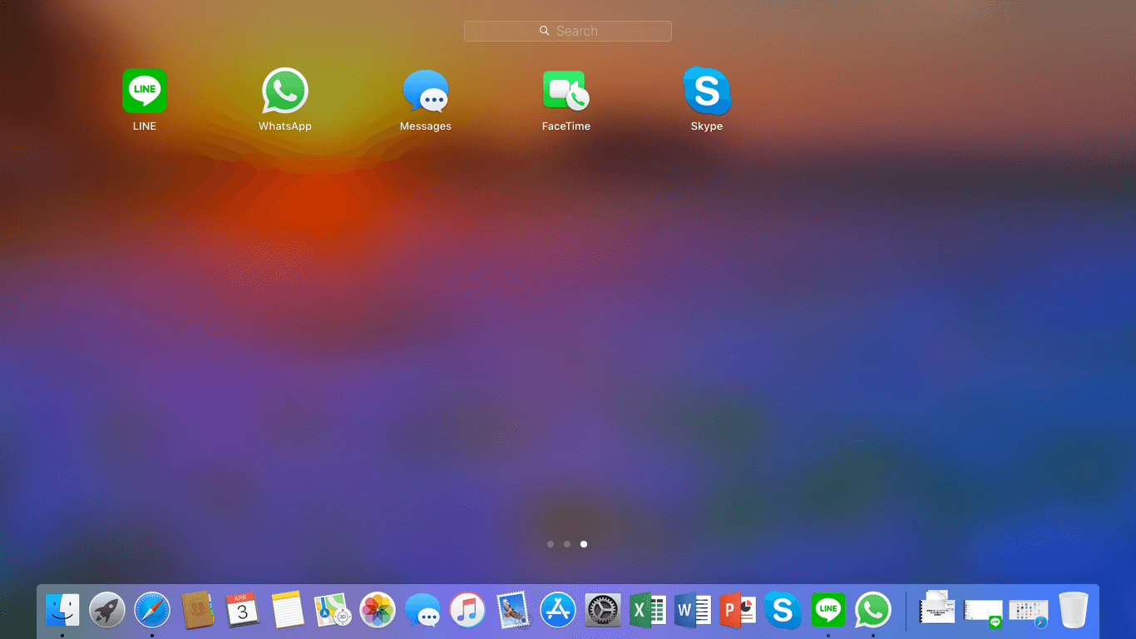Viewport: 1136px width, 639px height.
Task: Open the FaceTime app
Action: click(x=566, y=92)
